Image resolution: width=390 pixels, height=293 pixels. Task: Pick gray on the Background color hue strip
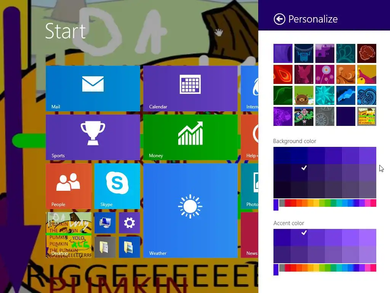282,203
